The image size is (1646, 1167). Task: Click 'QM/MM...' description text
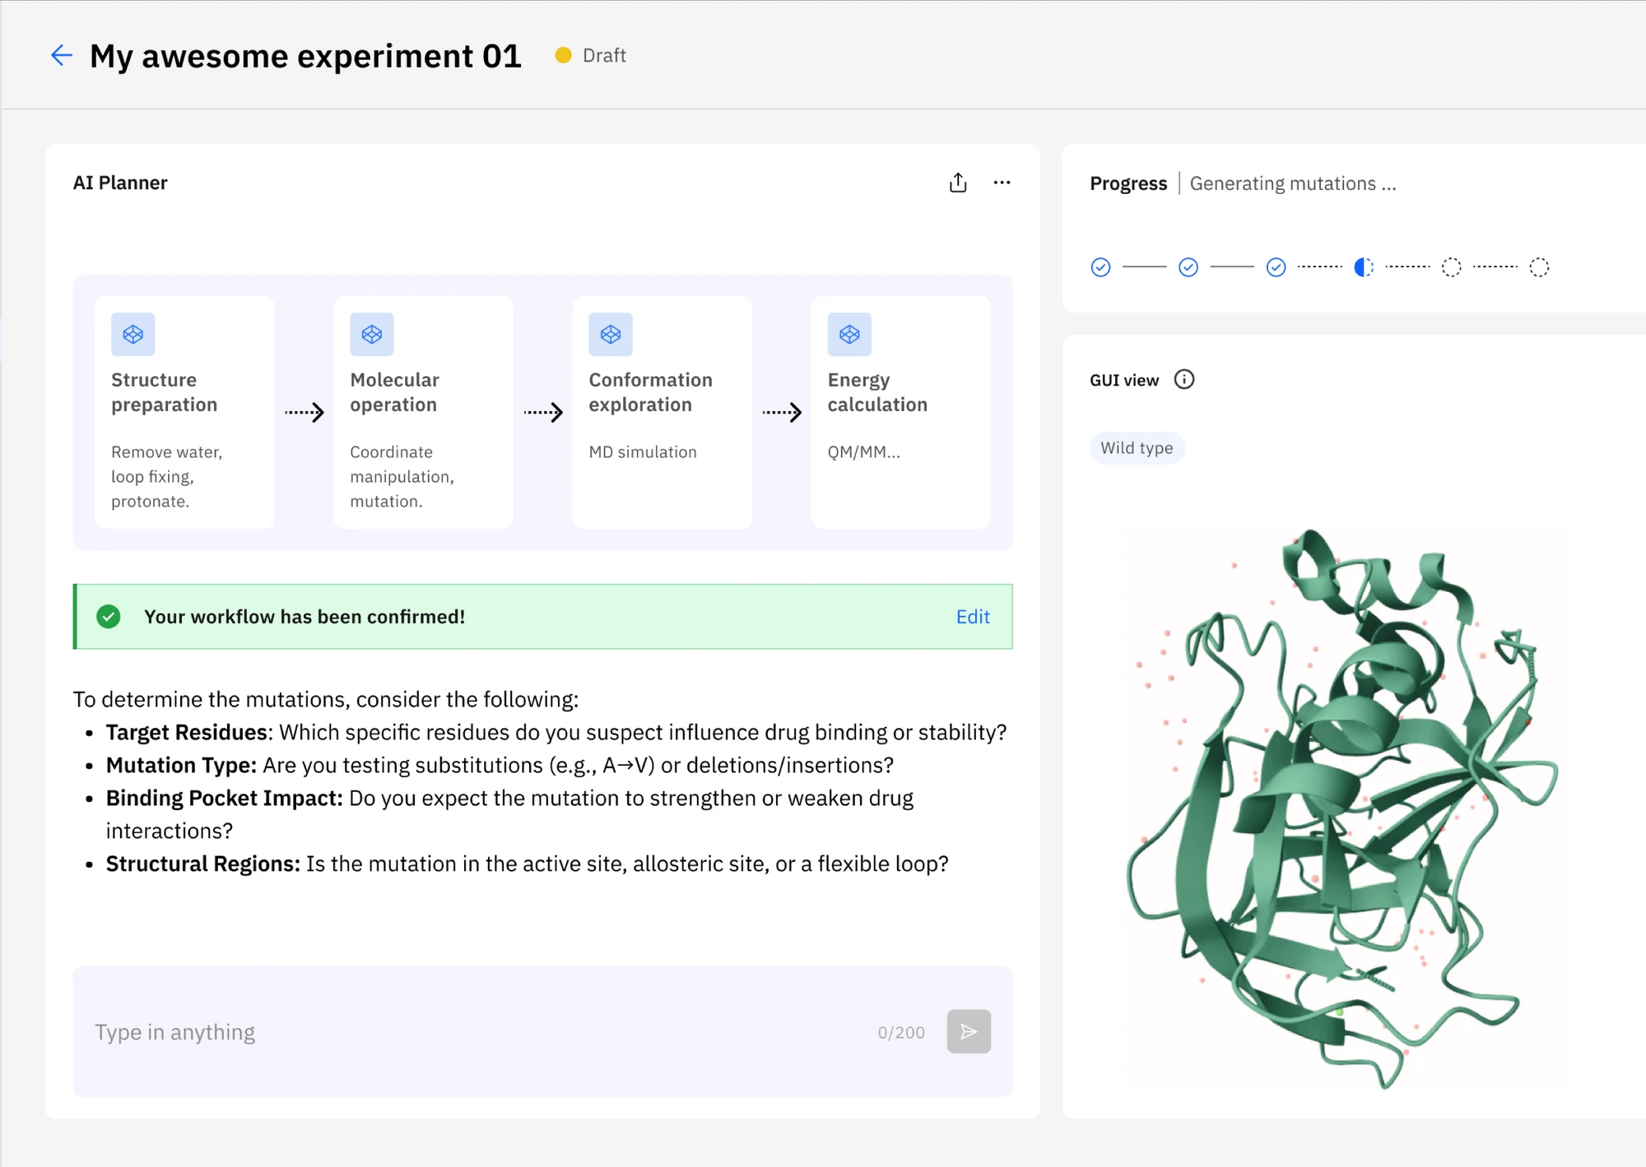click(x=864, y=452)
